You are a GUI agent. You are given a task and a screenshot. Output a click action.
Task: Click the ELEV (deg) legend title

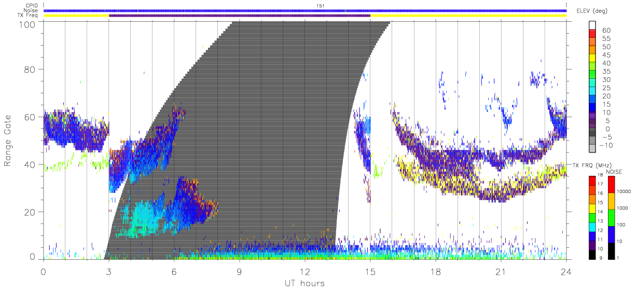(592, 11)
